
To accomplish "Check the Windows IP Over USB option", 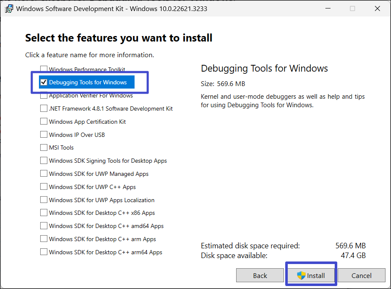I will [x=44, y=135].
